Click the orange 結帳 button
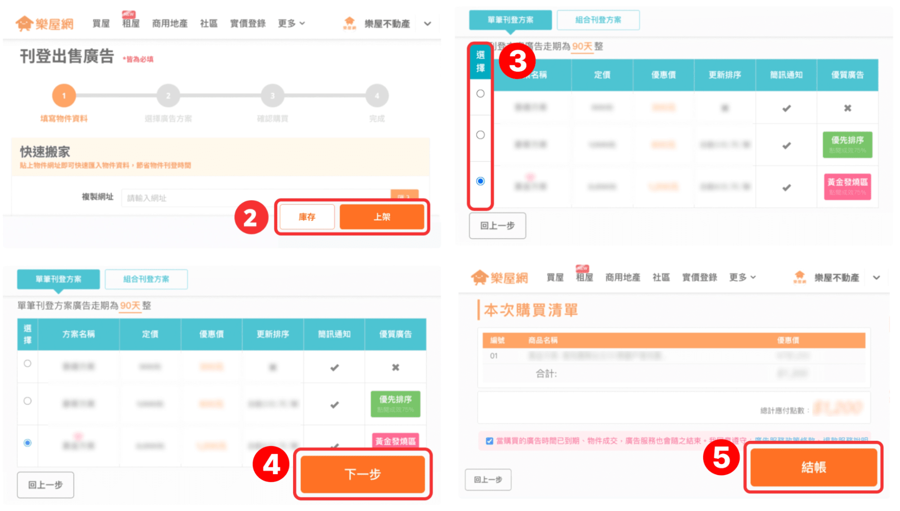 [814, 467]
